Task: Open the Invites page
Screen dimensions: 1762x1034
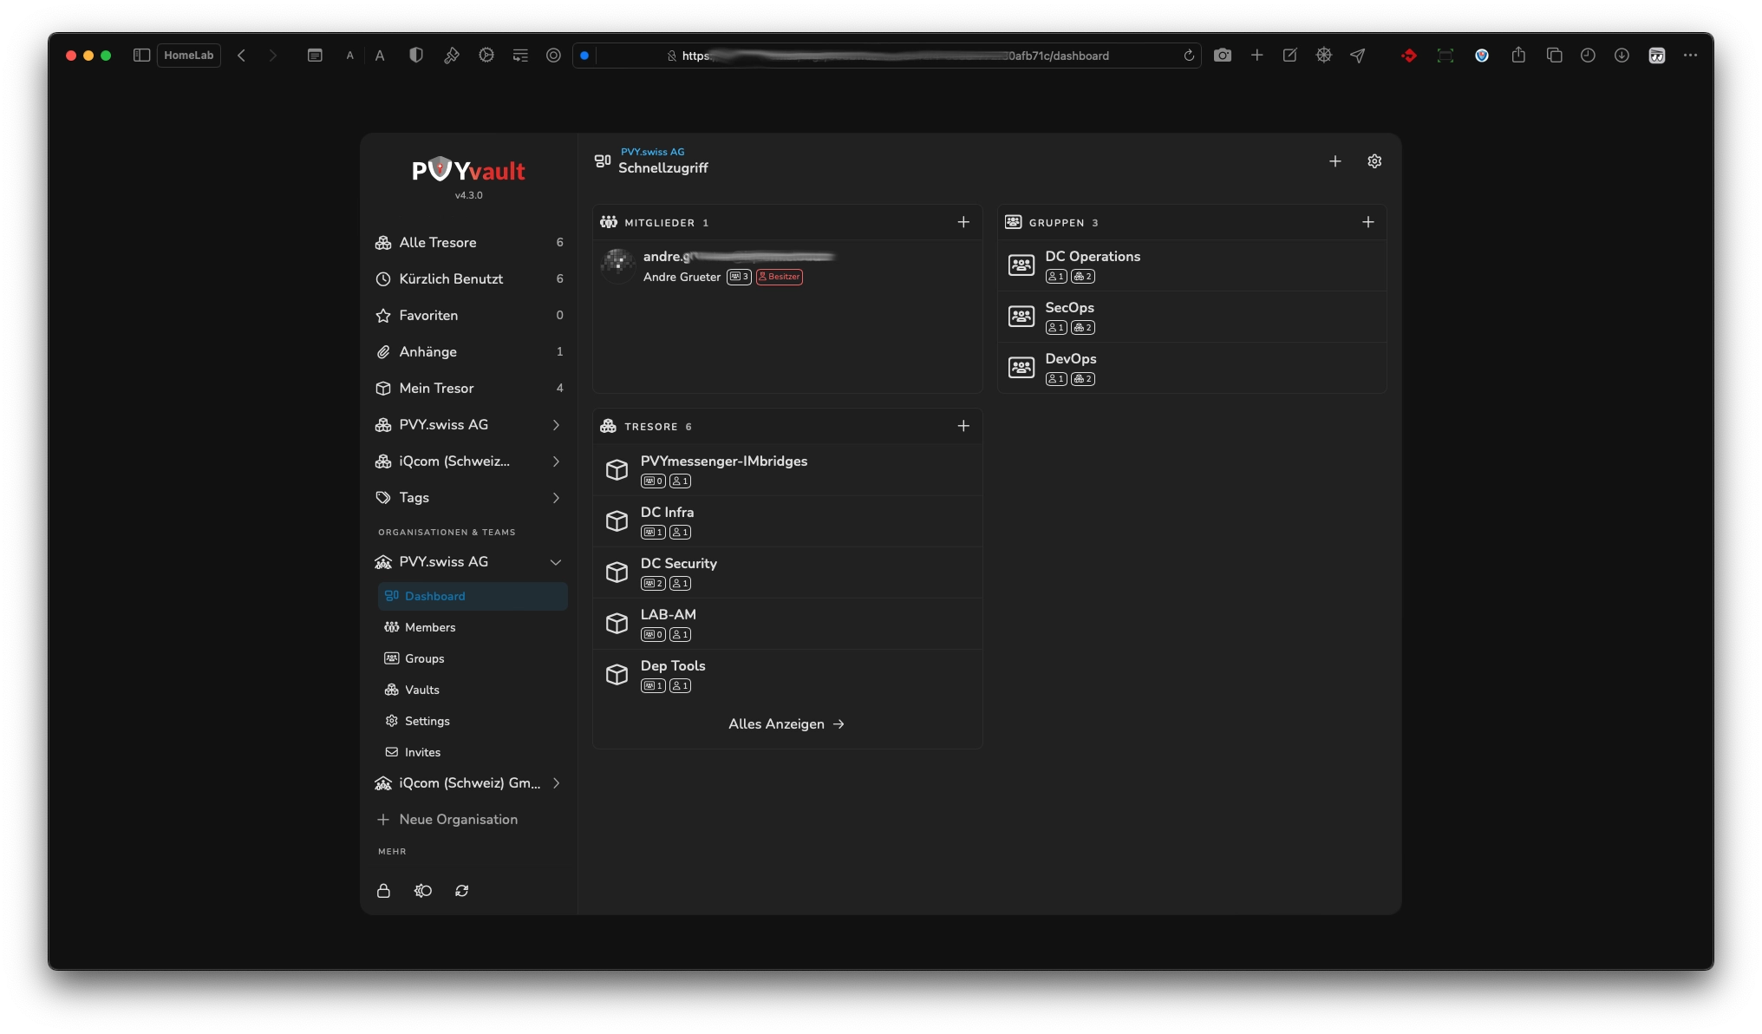Action: click(473, 752)
